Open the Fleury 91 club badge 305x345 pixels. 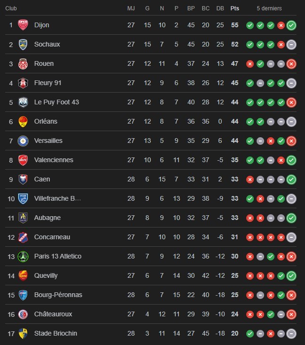[23, 83]
